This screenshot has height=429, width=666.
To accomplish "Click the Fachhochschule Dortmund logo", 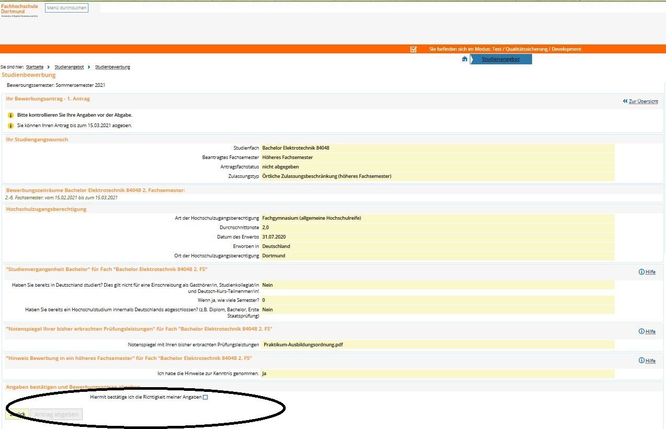I will 19,10.
